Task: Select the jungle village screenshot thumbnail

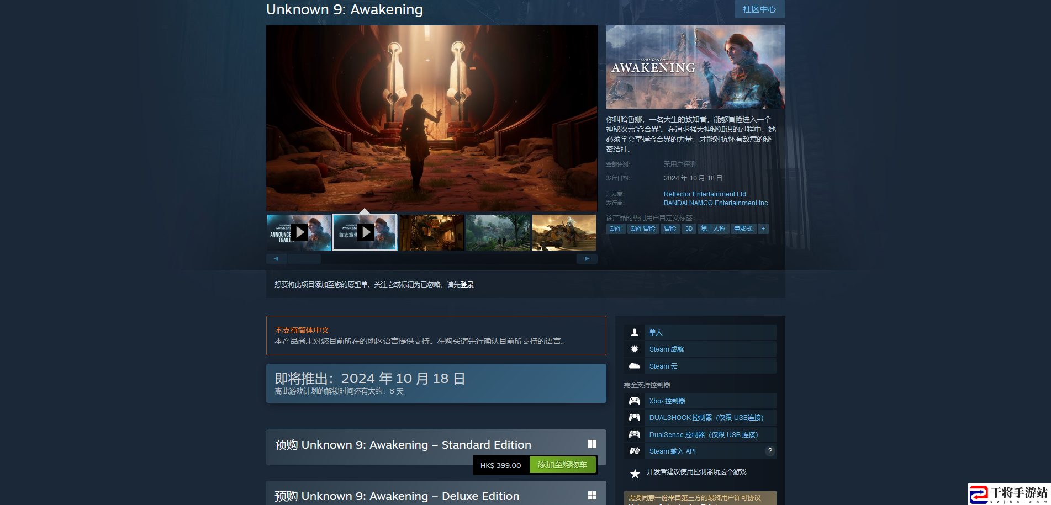Action: click(x=498, y=232)
